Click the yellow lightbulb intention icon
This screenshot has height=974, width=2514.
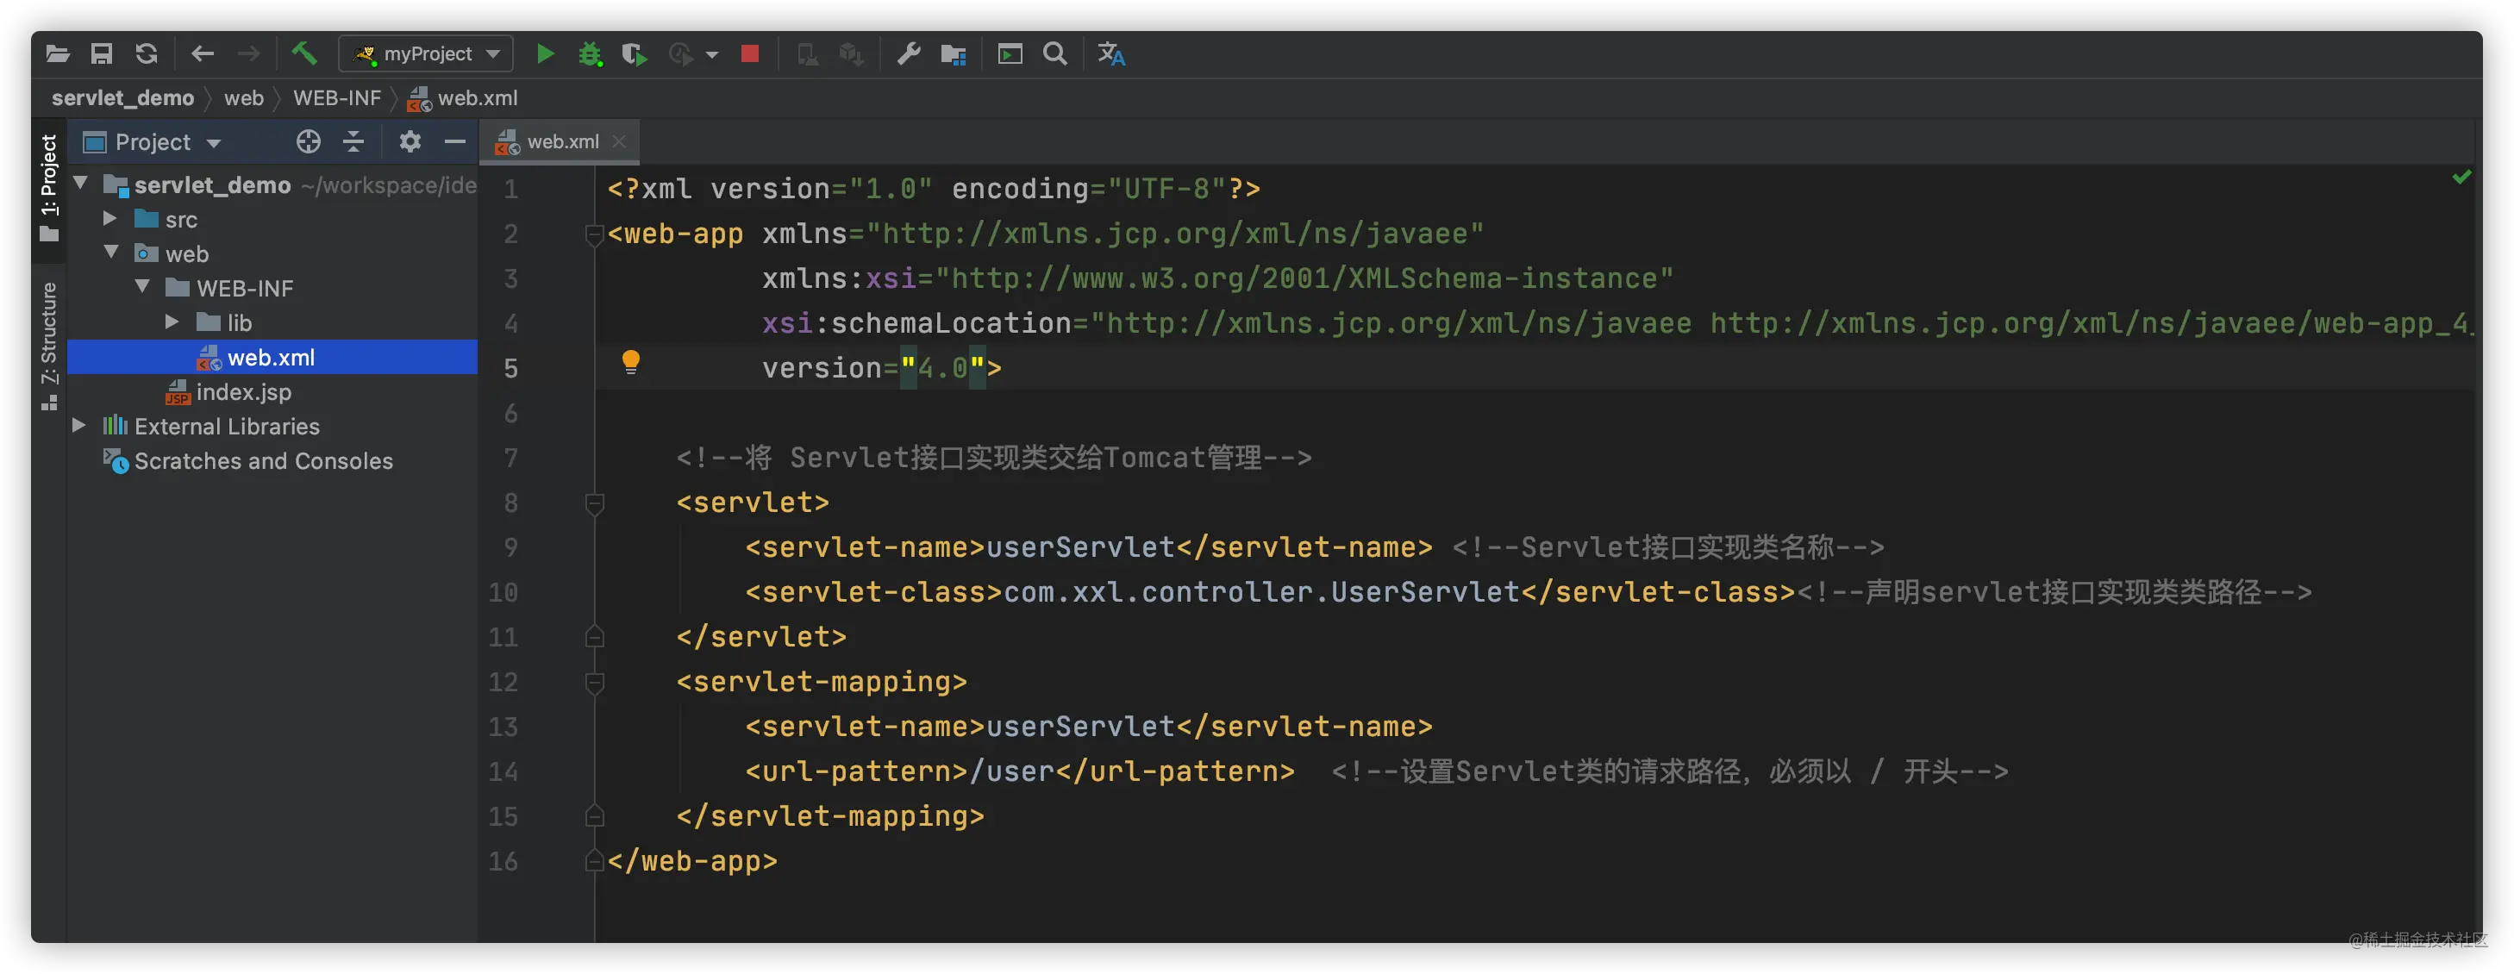[x=630, y=362]
